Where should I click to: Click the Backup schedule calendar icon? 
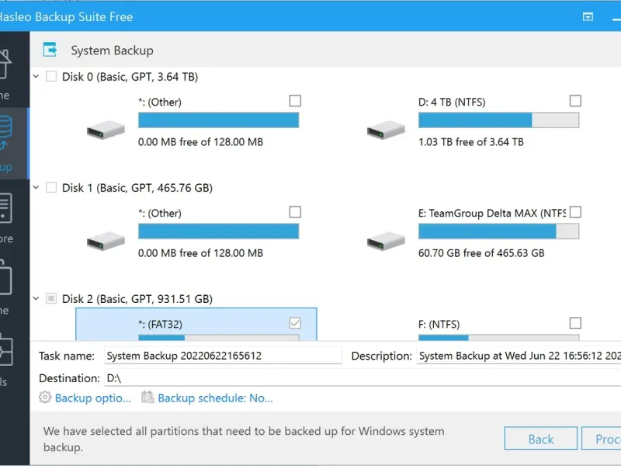[147, 398]
